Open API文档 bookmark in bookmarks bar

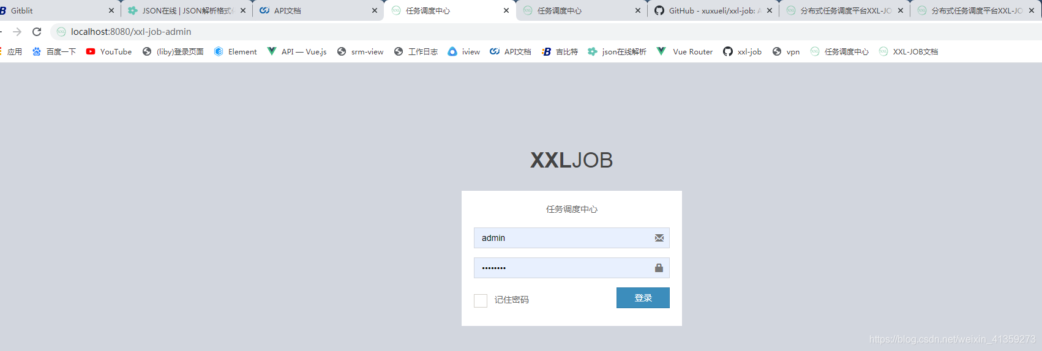[511, 52]
